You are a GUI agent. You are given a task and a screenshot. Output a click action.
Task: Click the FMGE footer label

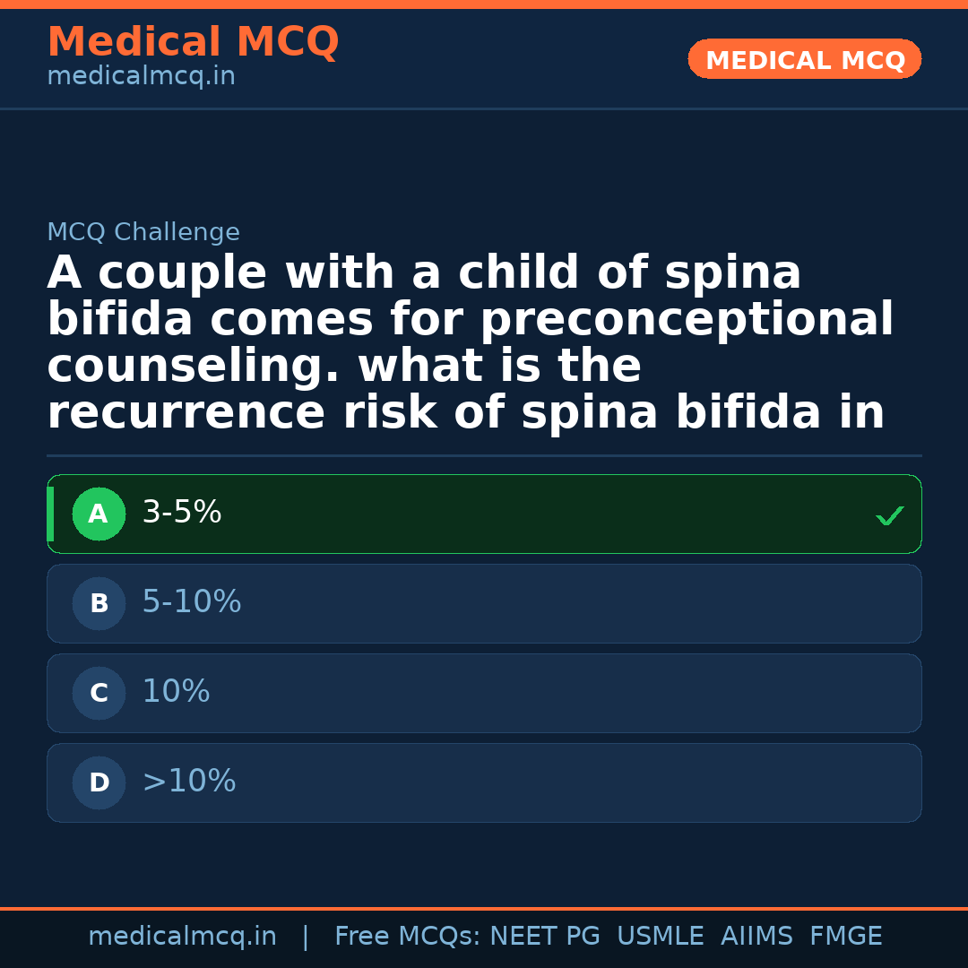click(845, 937)
